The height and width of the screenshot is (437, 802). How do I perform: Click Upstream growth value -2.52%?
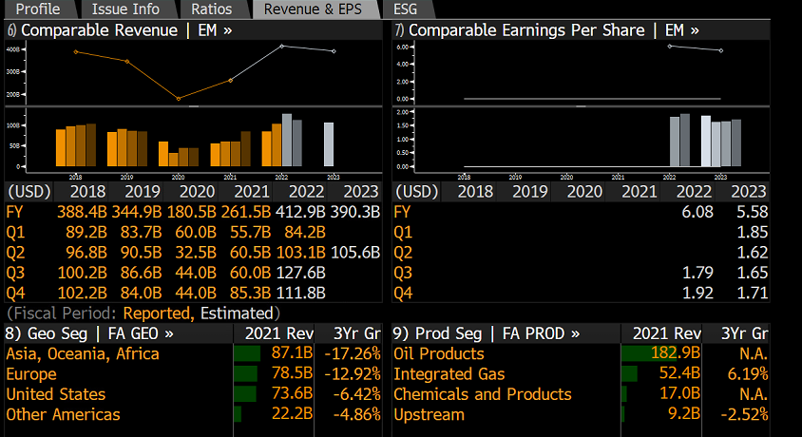click(744, 414)
